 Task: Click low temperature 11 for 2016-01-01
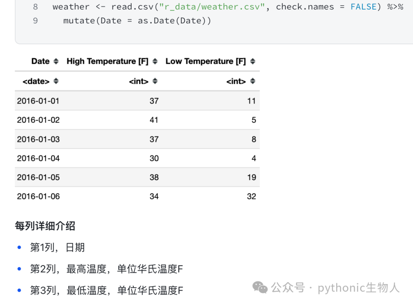coord(252,101)
